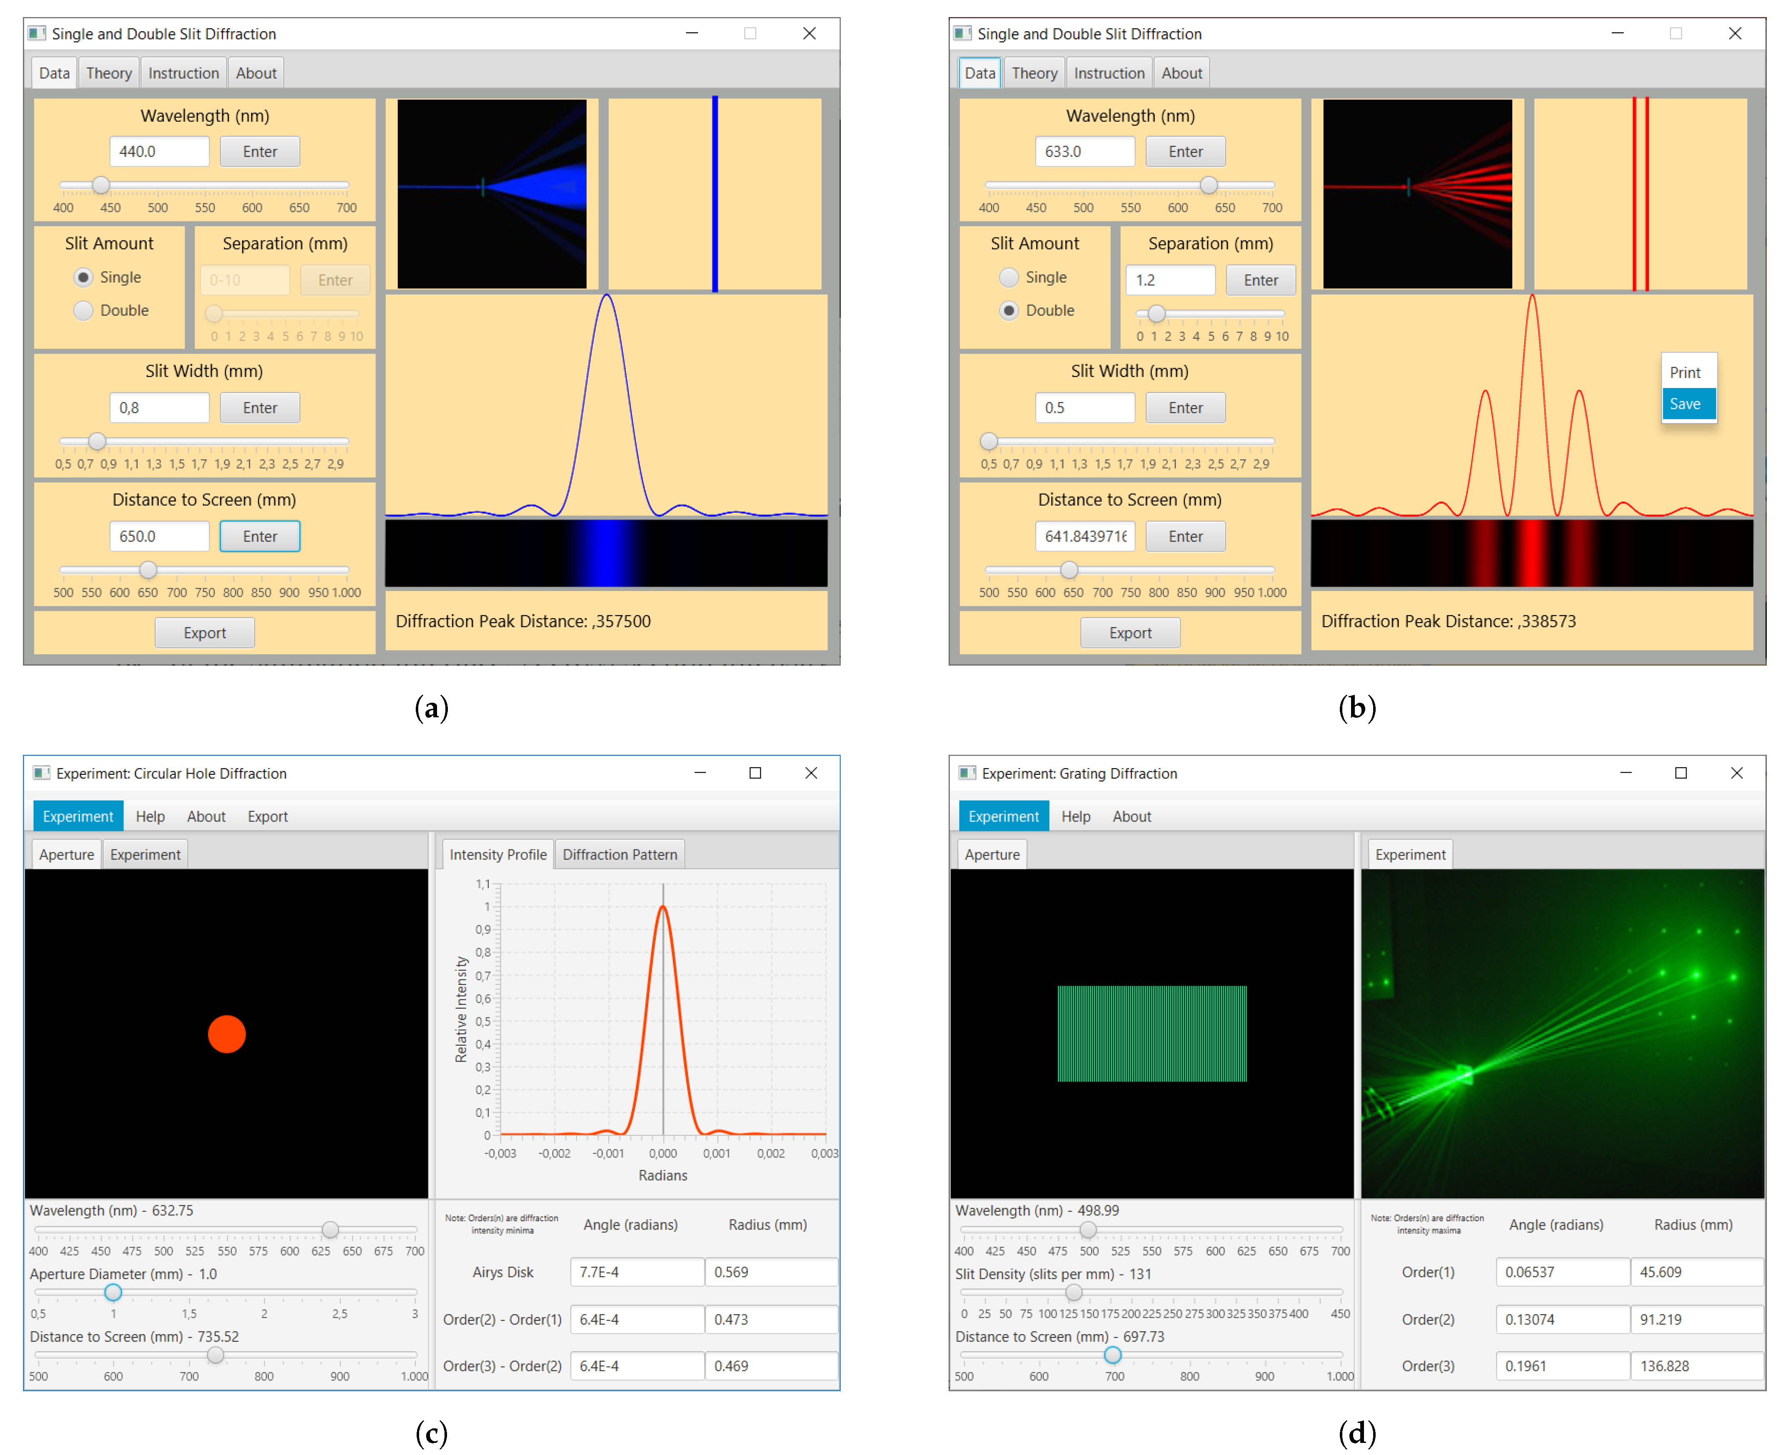Click Enter beside slit width 0,8

pos(260,408)
